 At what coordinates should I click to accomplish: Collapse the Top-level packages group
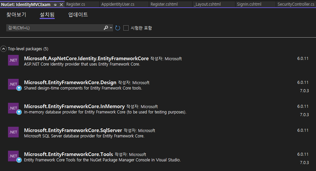[3, 49]
